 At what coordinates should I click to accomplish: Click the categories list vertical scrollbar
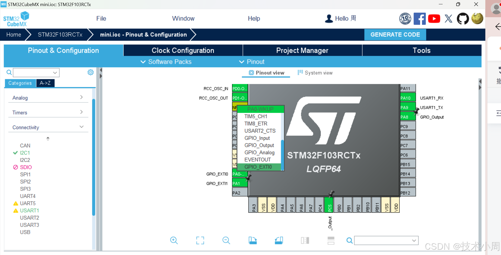point(94,157)
